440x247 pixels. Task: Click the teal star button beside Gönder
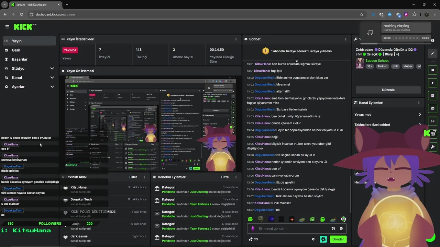click(323, 239)
